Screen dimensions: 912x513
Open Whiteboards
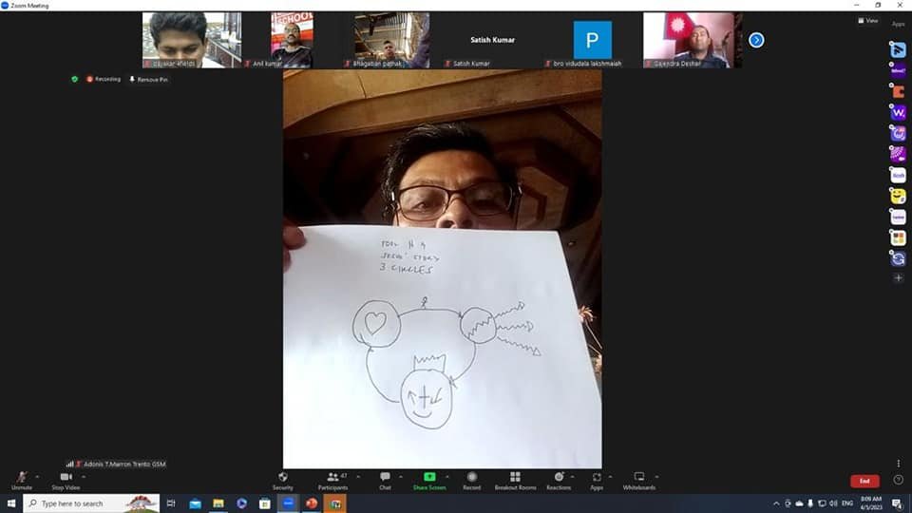point(638,481)
